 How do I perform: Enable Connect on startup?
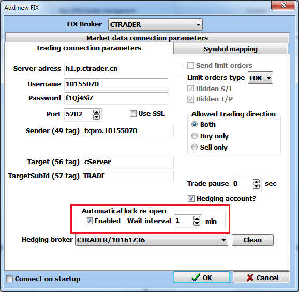tap(9, 279)
